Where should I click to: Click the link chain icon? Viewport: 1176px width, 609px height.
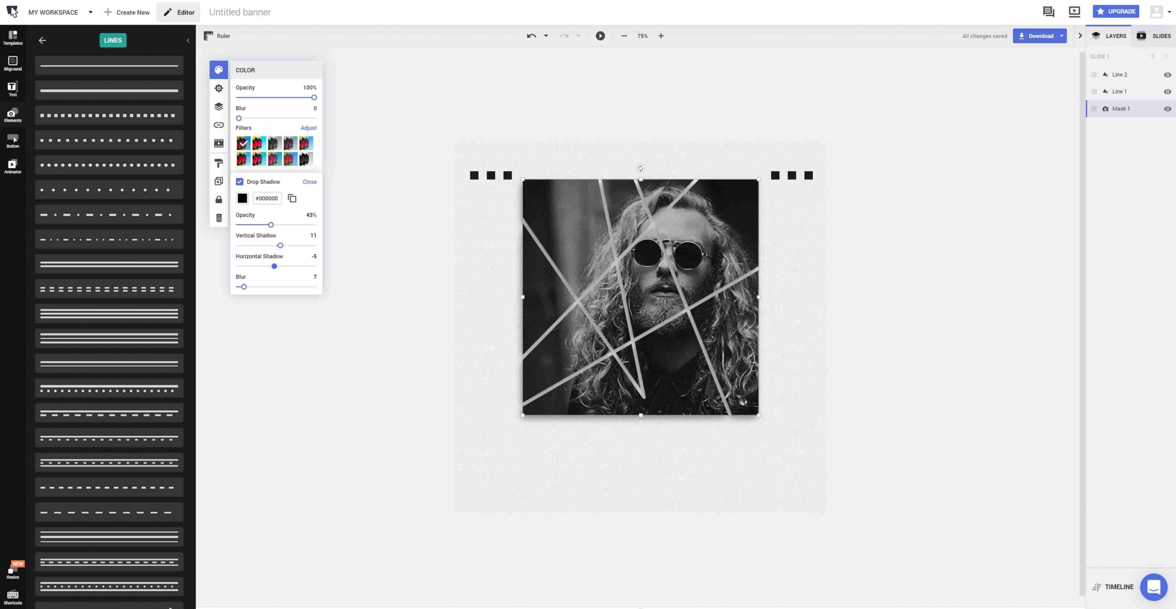point(219,125)
